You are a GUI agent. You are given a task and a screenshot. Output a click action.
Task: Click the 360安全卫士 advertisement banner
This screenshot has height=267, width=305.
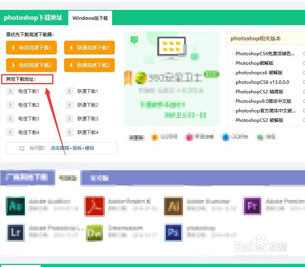click(x=172, y=79)
